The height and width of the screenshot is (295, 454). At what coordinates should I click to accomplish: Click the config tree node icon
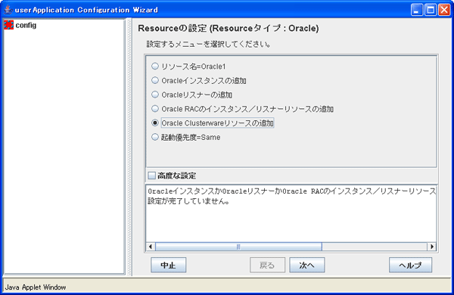point(8,25)
